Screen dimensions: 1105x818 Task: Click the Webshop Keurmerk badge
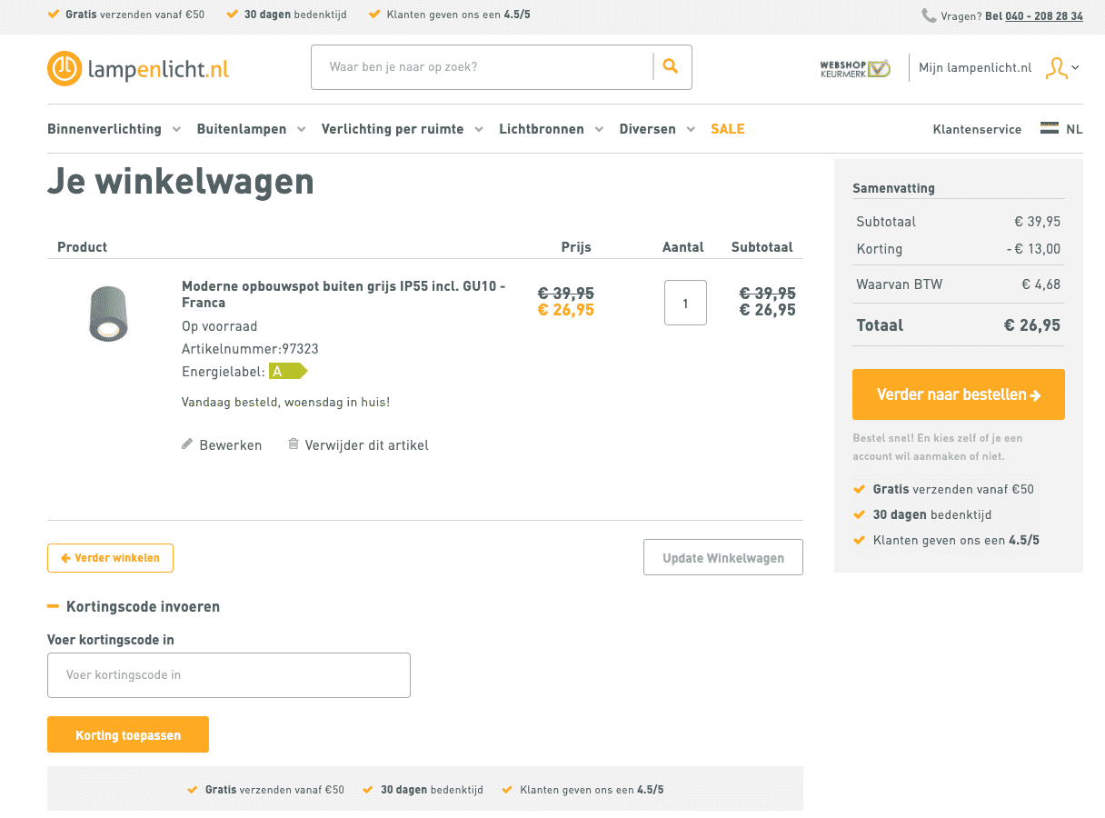pyautogui.click(x=854, y=68)
